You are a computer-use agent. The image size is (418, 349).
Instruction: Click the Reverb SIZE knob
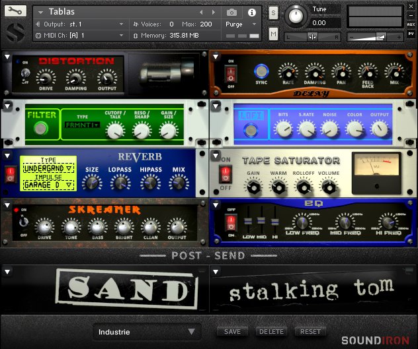pos(92,183)
